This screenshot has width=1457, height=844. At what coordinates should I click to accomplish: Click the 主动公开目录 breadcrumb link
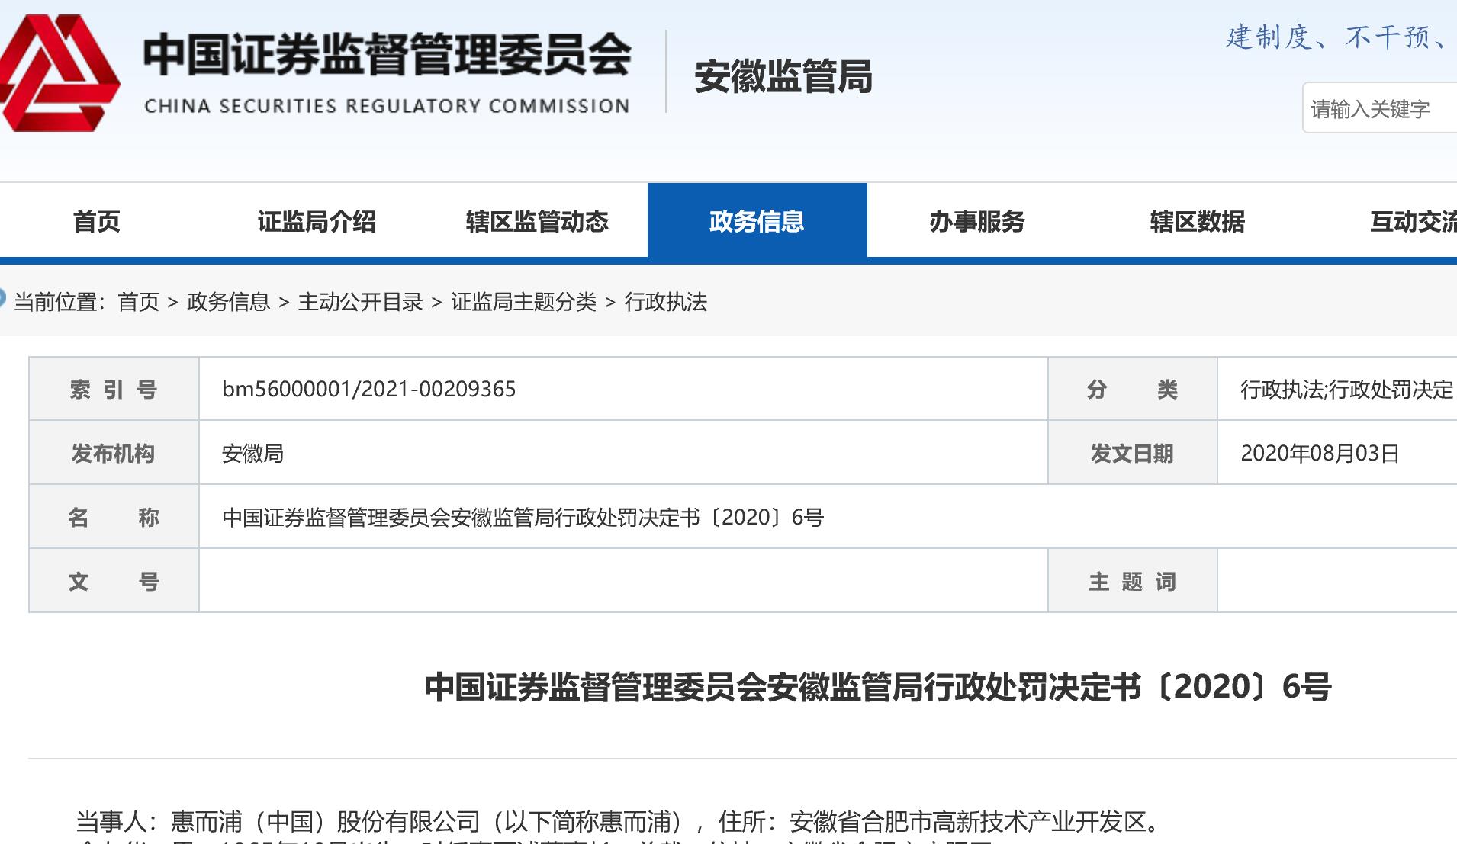click(x=360, y=302)
